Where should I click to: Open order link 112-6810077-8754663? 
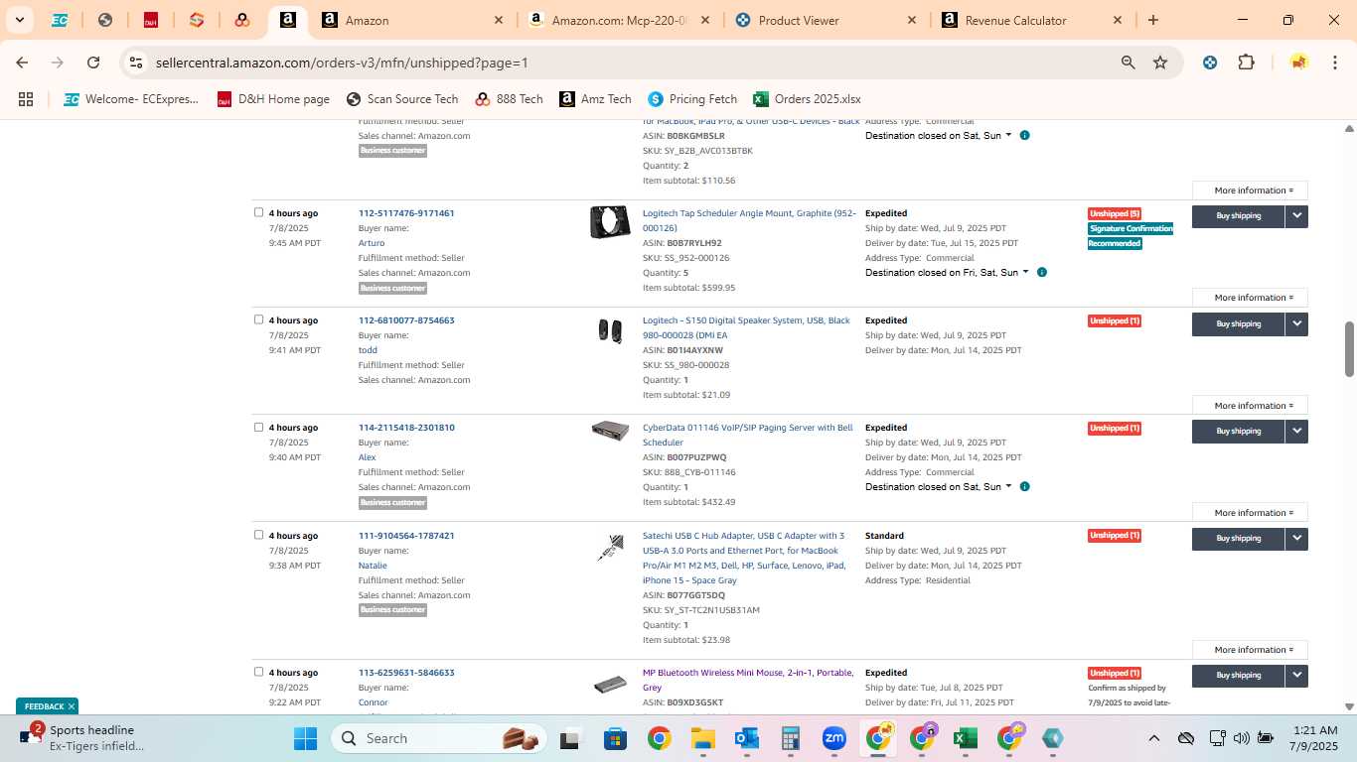pyautogui.click(x=406, y=320)
